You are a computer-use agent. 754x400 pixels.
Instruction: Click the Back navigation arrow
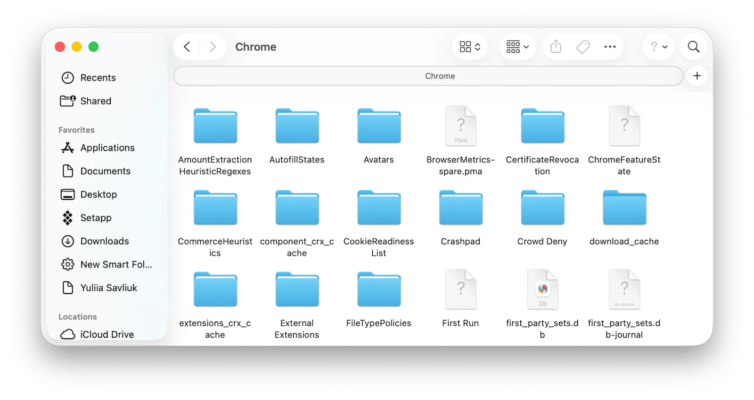(187, 47)
